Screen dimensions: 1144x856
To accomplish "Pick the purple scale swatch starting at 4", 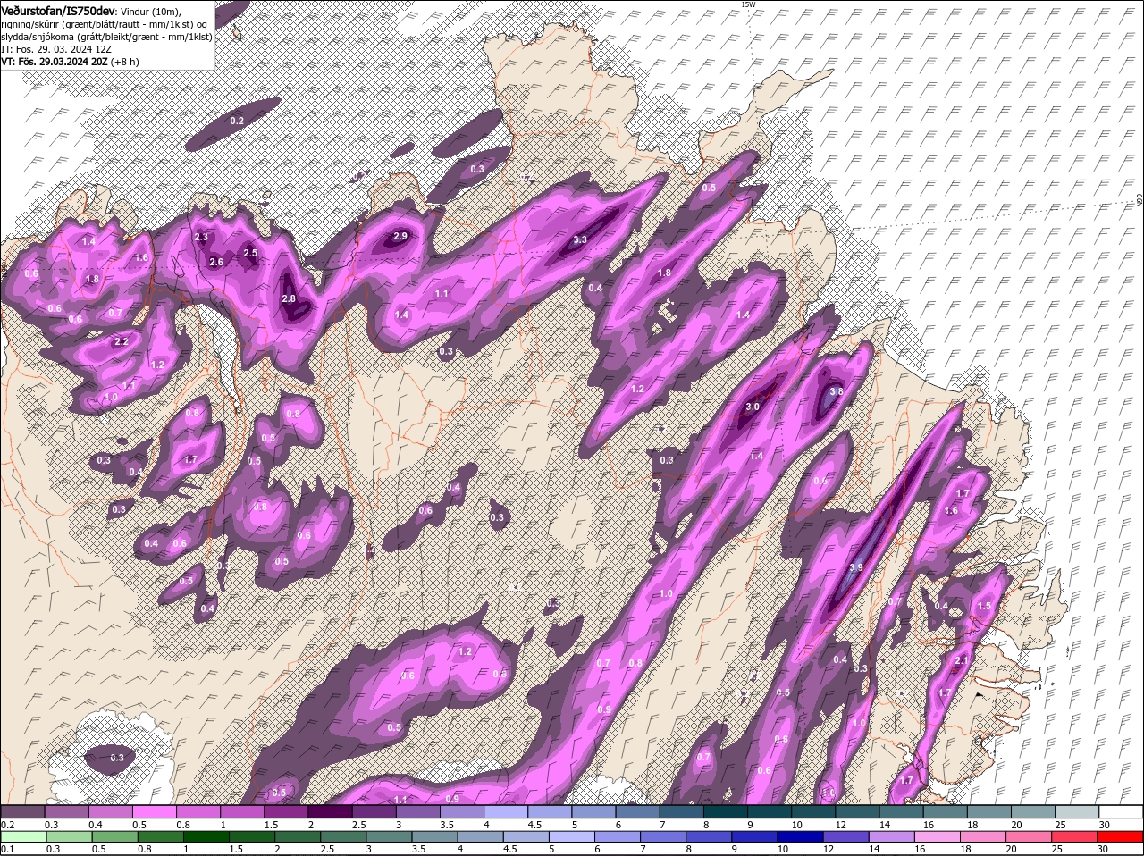I will click(x=506, y=811).
